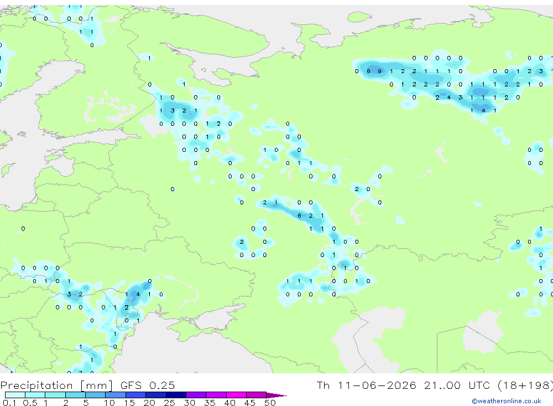Click the 25–30 mm navy legend swatch
Screen dimensions: 553x406
(x=176, y=395)
